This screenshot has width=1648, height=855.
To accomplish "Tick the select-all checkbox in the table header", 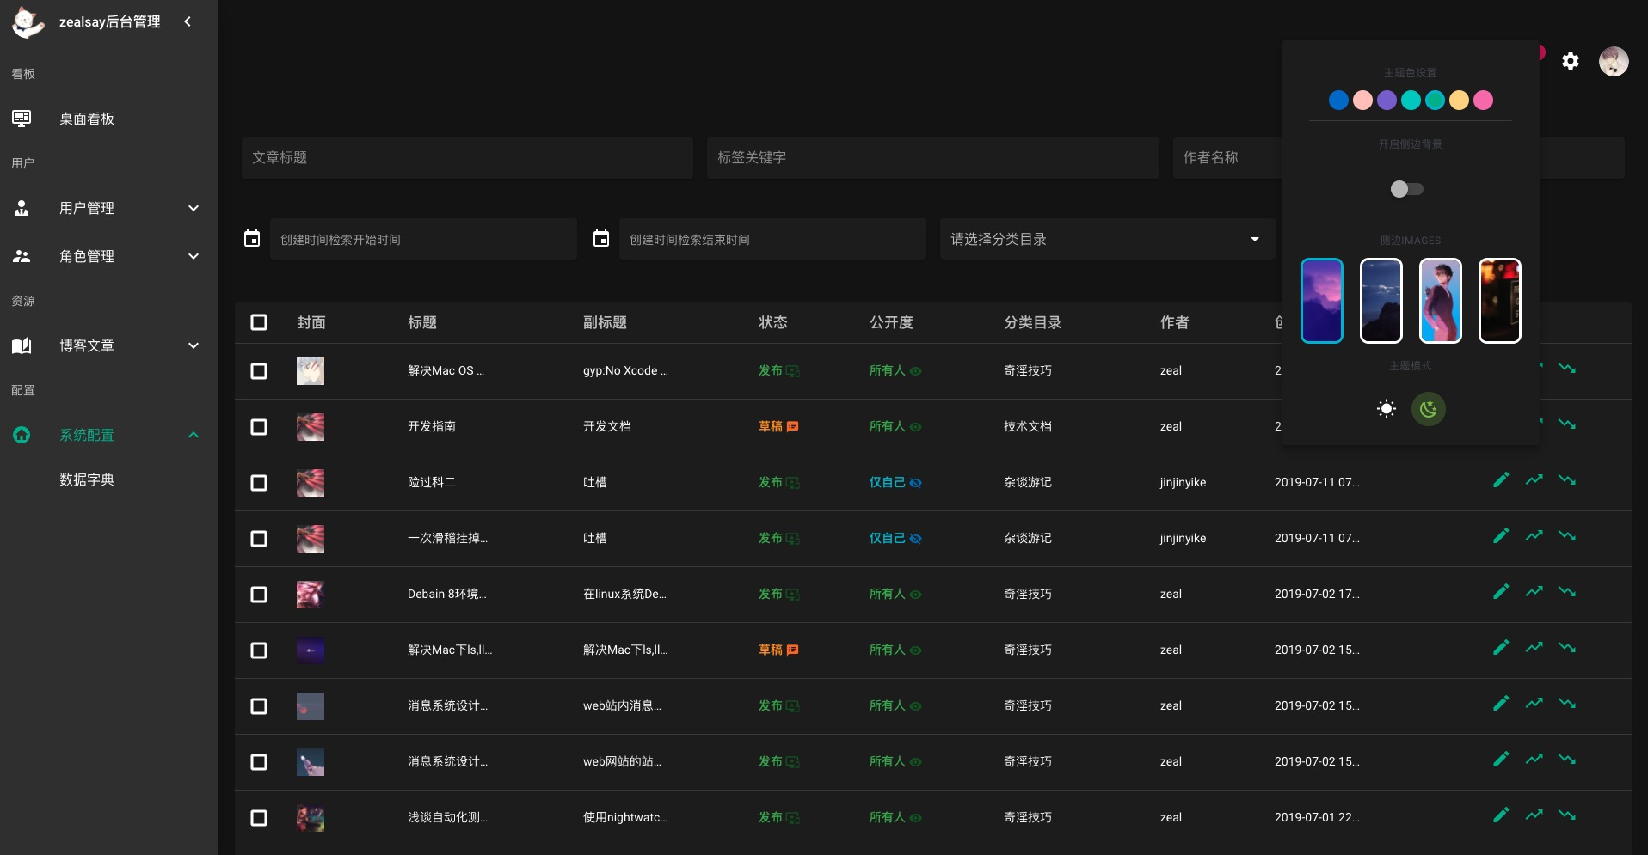I will [x=259, y=322].
